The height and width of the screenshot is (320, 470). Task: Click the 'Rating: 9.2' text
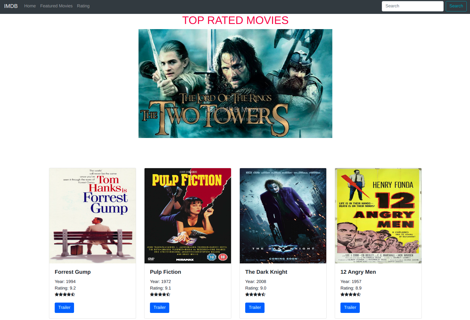(65, 288)
